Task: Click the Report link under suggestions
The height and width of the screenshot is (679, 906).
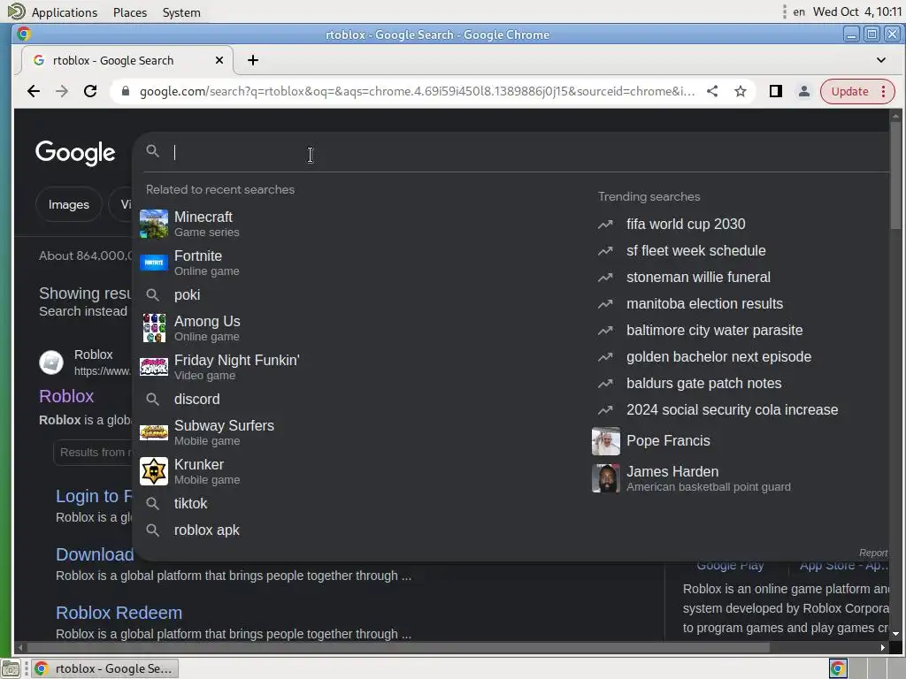Action: click(873, 553)
